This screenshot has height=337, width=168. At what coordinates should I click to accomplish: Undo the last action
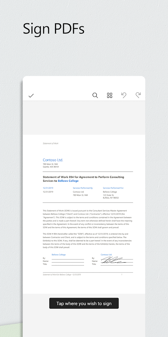tap(124, 95)
